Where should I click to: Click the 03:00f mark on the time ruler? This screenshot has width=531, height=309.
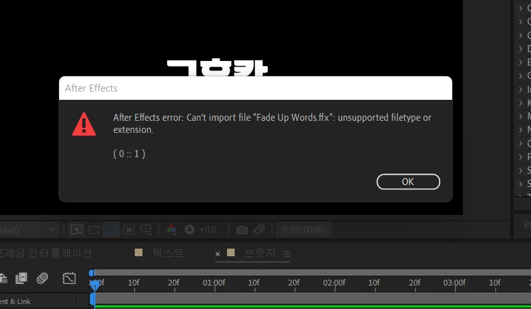(x=455, y=282)
